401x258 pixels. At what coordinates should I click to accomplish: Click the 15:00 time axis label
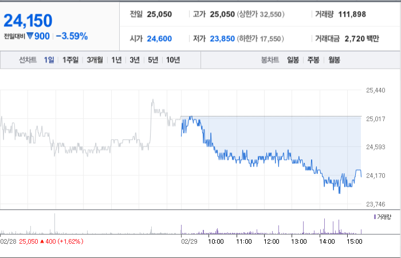pyautogui.click(x=355, y=241)
